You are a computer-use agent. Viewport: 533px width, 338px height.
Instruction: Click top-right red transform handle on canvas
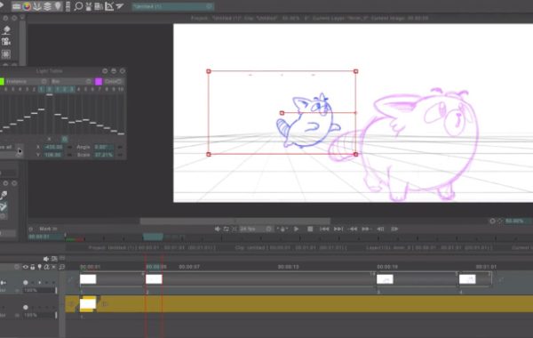tap(356, 71)
